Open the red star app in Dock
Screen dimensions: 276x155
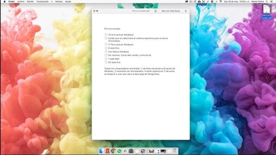point(107,151)
